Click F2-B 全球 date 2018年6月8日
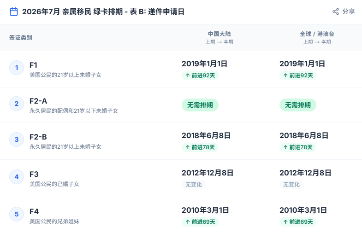Viewport: 362px width, 233px height. (304, 135)
